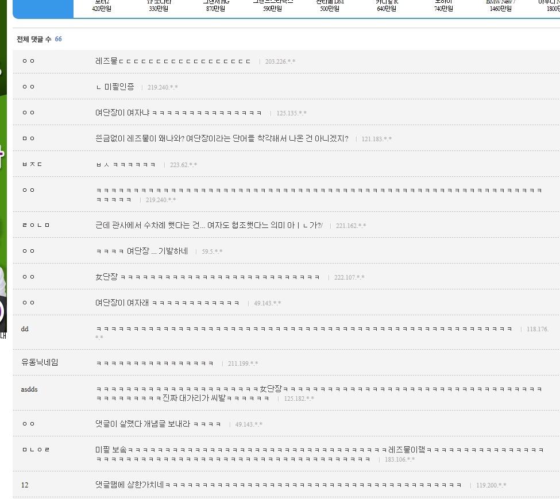Viewport: 560px width, 499px height.
Task: Click IP 223.62.*.*
Action: coord(184,165)
